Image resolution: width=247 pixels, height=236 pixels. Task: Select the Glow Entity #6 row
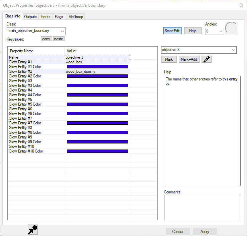69,109
